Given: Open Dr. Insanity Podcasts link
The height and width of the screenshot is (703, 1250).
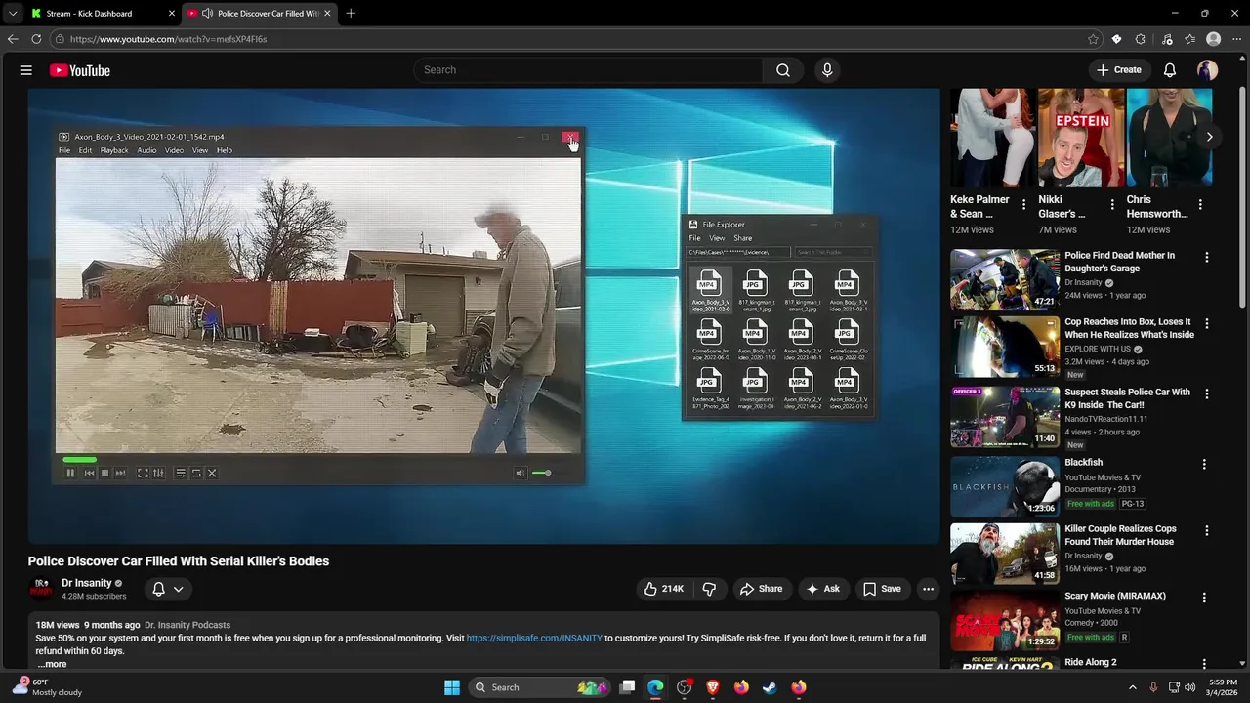Looking at the screenshot, I should 187,625.
